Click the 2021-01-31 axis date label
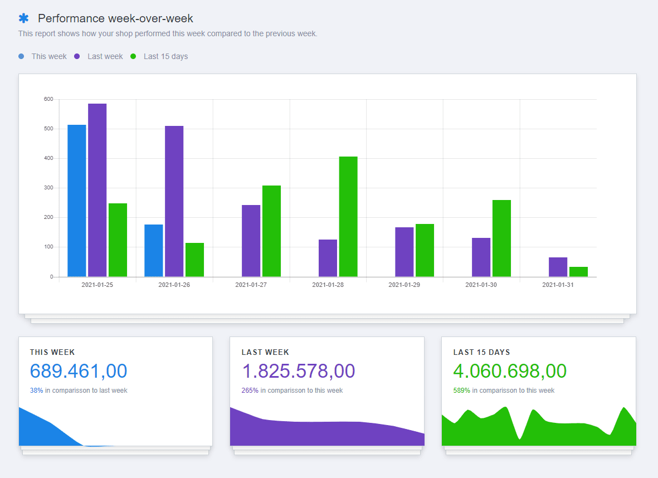Viewport: 658px width, 478px height. (x=558, y=285)
